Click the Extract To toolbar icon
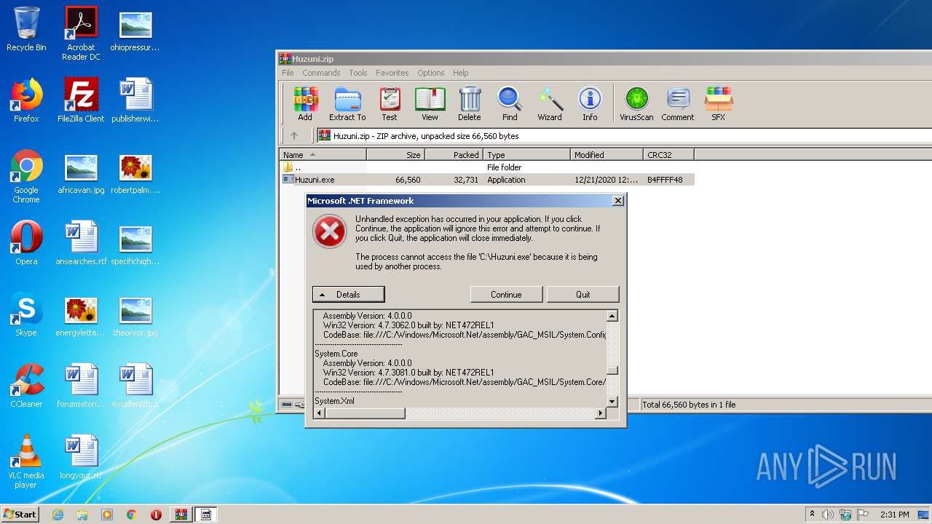This screenshot has width=932, height=524. coord(347,103)
